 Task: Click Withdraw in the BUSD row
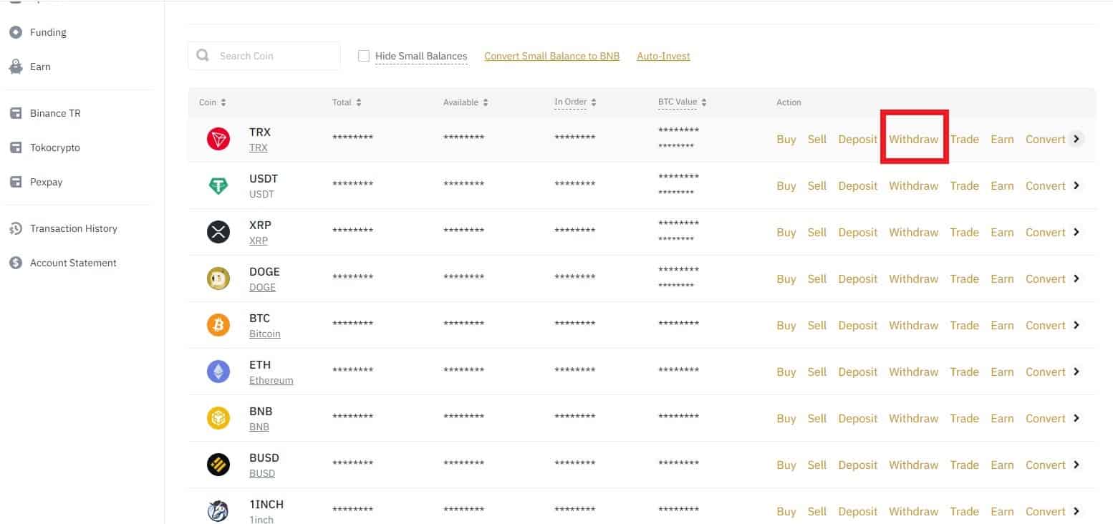tap(913, 465)
